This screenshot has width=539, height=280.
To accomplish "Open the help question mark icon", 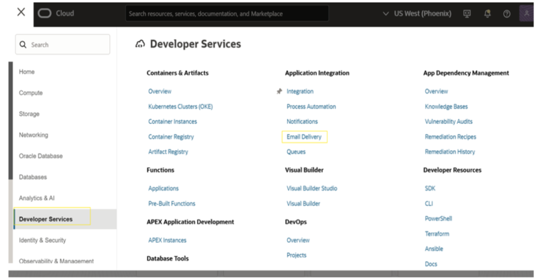I will [507, 14].
